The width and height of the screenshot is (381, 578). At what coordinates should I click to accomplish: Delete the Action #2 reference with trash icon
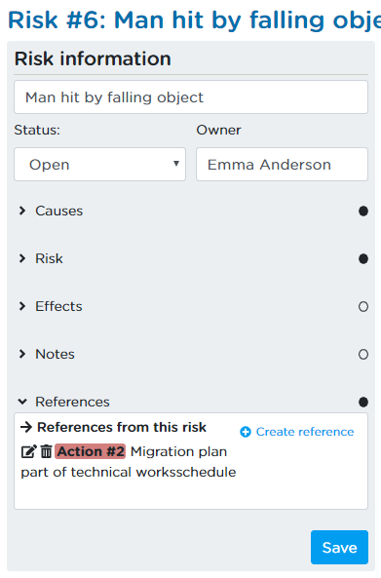point(46,451)
